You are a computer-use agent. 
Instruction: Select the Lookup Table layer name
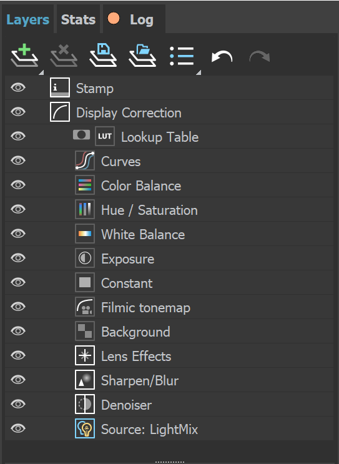tap(160, 137)
